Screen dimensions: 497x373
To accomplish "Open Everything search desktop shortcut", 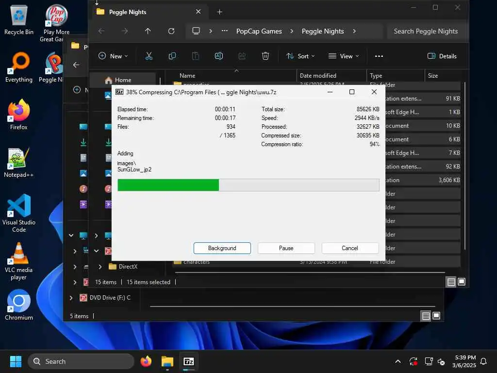I will tap(19, 67).
